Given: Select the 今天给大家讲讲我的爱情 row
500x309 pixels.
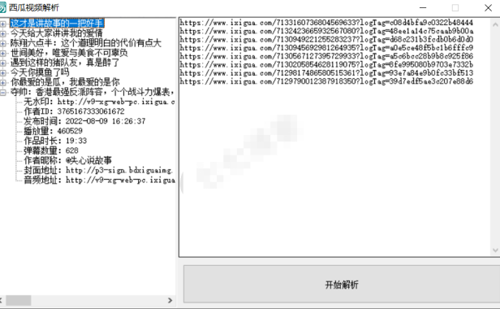Looking at the screenshot, I should (57, 33).
